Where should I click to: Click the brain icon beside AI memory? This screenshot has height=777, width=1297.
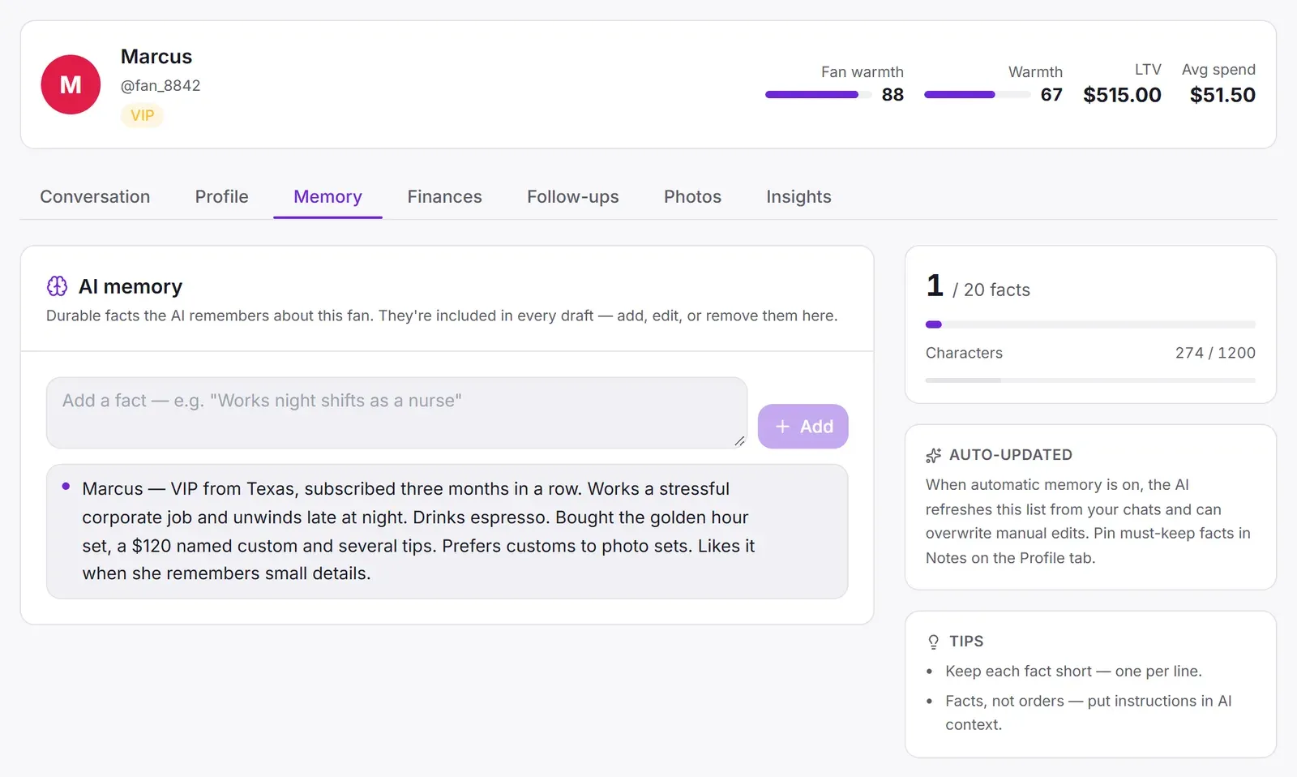57,286
